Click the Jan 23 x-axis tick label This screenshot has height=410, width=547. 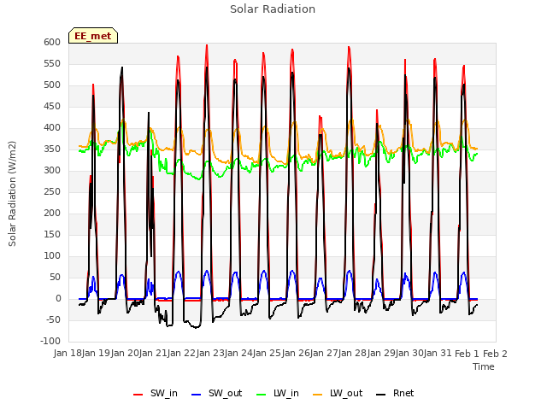(x=210, y=354)
